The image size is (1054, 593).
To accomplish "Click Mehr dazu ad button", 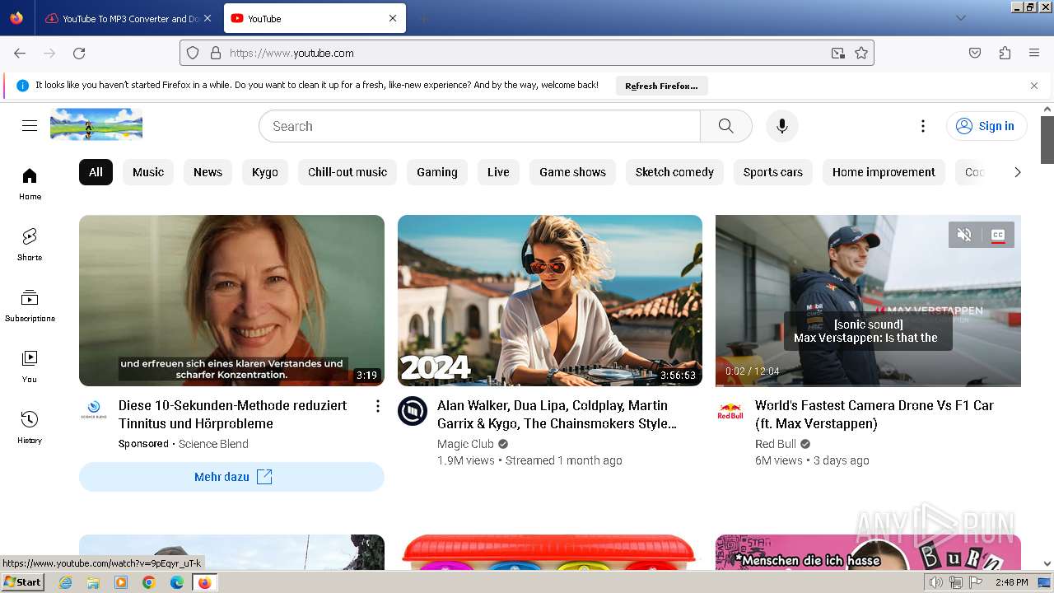I will [x=231, y=477].
